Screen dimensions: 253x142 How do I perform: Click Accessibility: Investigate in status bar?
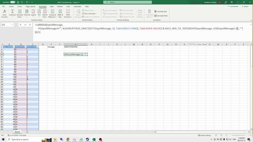point(17,135)
